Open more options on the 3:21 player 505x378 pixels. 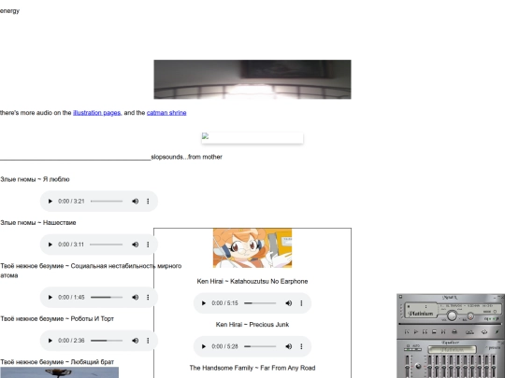[148, 202]
